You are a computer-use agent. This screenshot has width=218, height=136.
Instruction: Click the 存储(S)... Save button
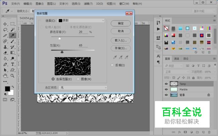click(x=121, y=48)
